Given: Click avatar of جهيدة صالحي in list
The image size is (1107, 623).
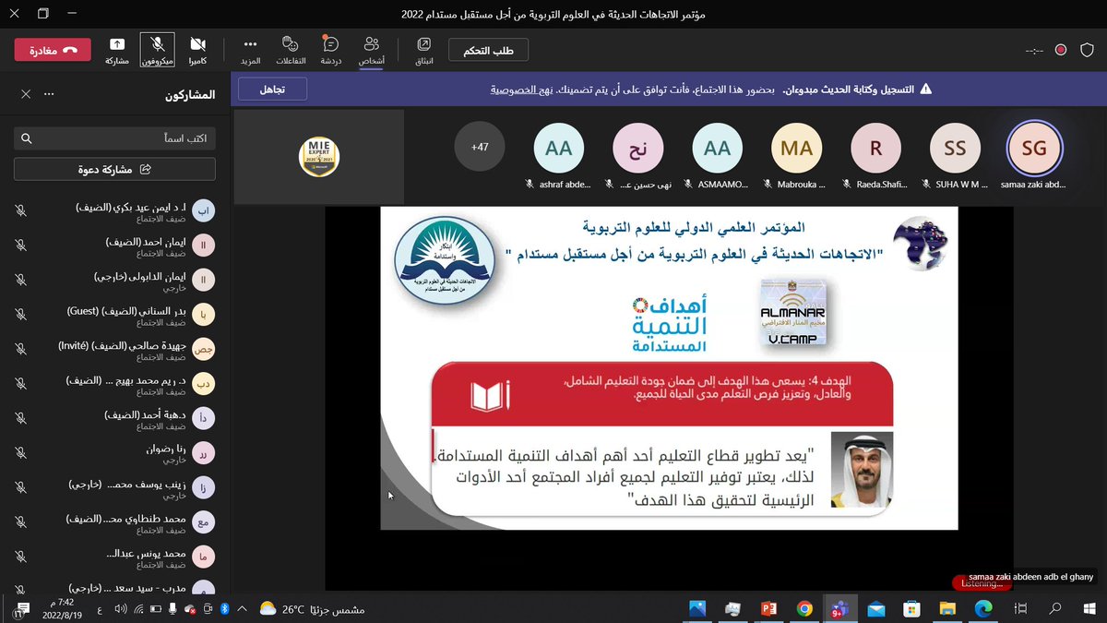Looking at the screenshot, I should pyautogui.click(x=204, y=351).
